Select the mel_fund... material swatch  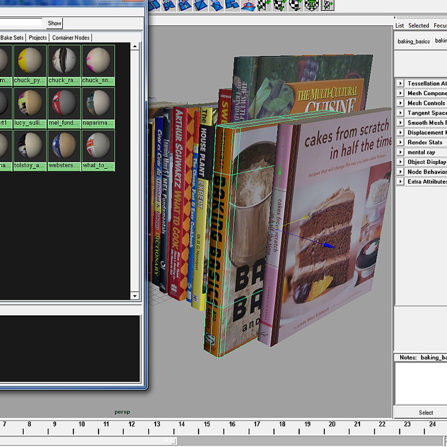coord(64,108)
